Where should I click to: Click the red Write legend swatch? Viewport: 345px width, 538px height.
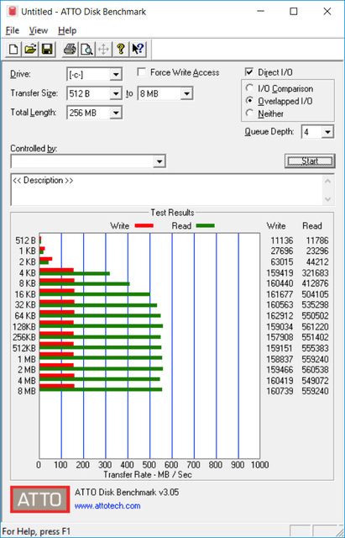click(x=144, y=226)
